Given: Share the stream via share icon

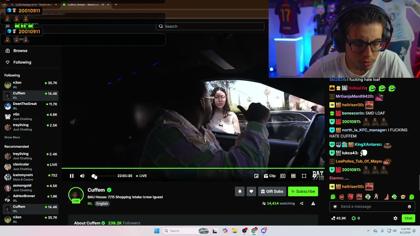Looking at the screenshot, I should coord(302,204).
